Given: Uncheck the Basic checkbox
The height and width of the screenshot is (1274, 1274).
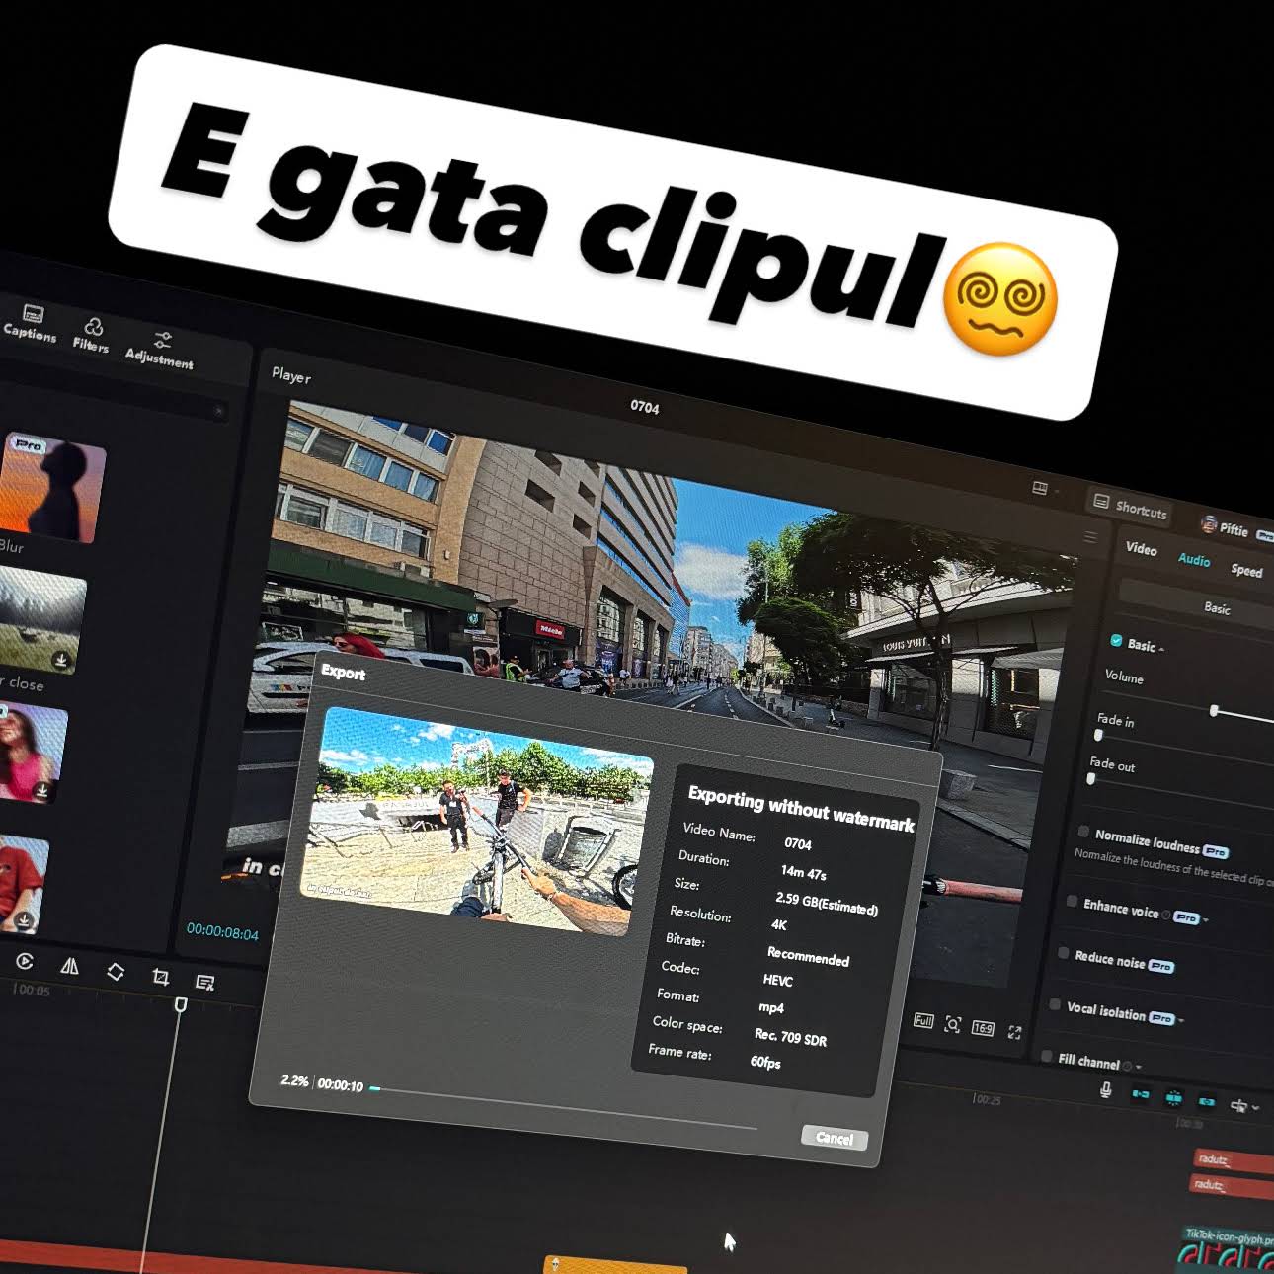Looking at the screenshot, I should pyautogui.click(x=1116, y=641).
